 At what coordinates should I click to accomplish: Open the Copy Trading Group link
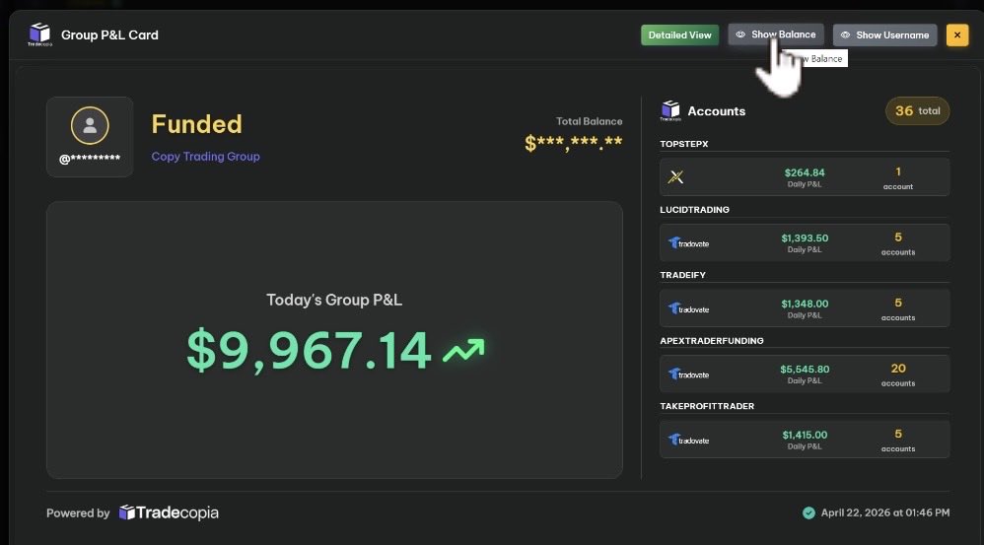pos(205,156)
